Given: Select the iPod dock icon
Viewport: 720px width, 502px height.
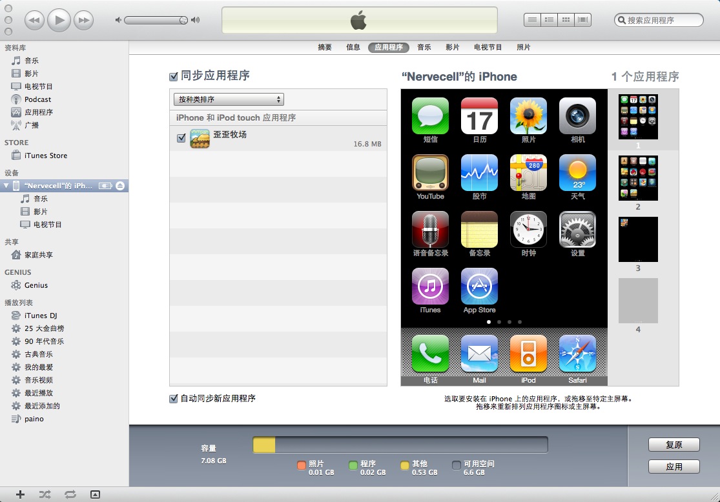Looking at the screenshot, I should 528,354.
